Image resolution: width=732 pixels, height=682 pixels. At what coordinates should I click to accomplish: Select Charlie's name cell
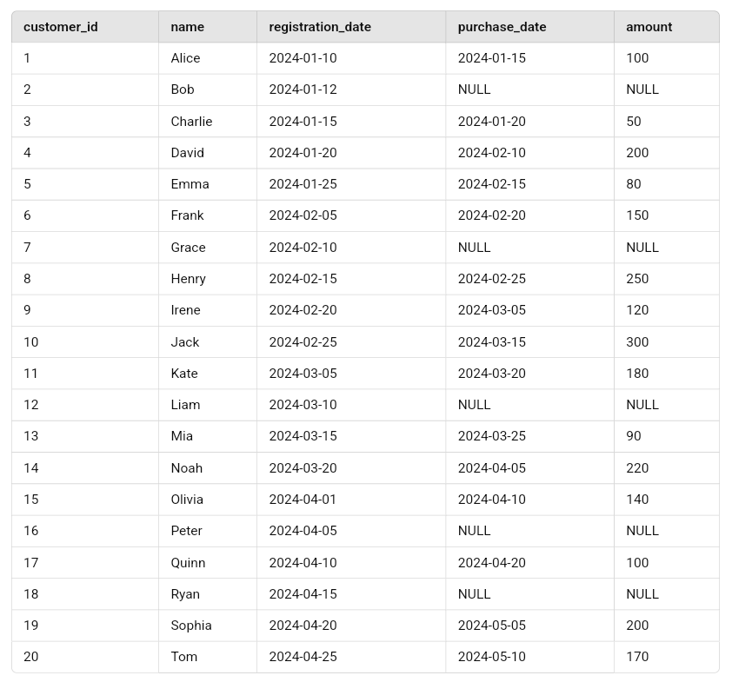tap(191, 122)
